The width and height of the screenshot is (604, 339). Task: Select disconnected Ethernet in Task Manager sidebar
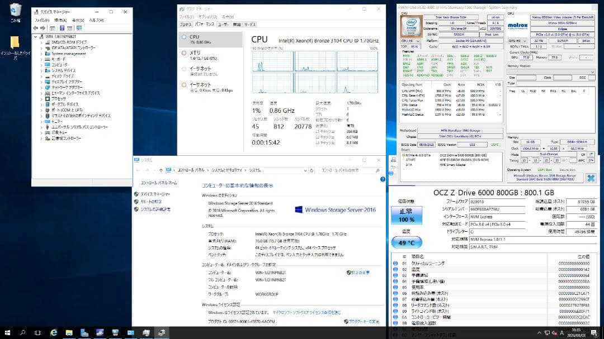pyautogui.click(x=211, y=71)
